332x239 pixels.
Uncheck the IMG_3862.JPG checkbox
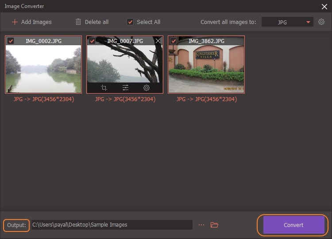tap(174, 41)
